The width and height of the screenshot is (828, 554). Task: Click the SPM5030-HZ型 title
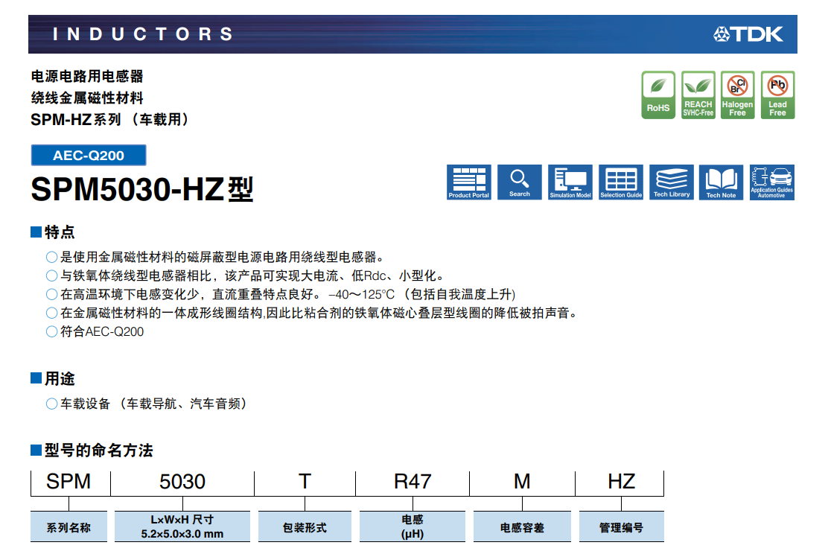click(142, 189)
